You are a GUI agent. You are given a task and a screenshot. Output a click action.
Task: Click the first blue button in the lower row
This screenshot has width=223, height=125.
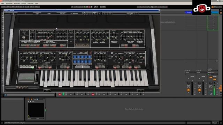(x=75, y=61)
